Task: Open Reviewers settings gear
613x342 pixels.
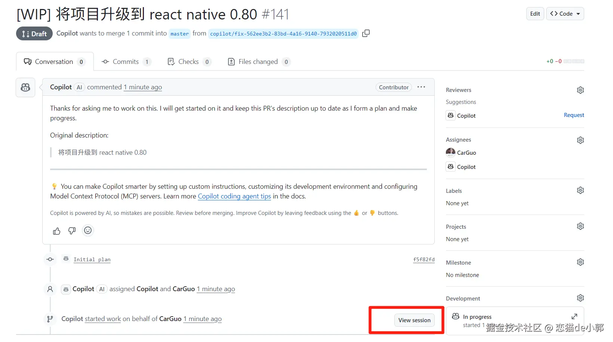Action: (580, 90)
